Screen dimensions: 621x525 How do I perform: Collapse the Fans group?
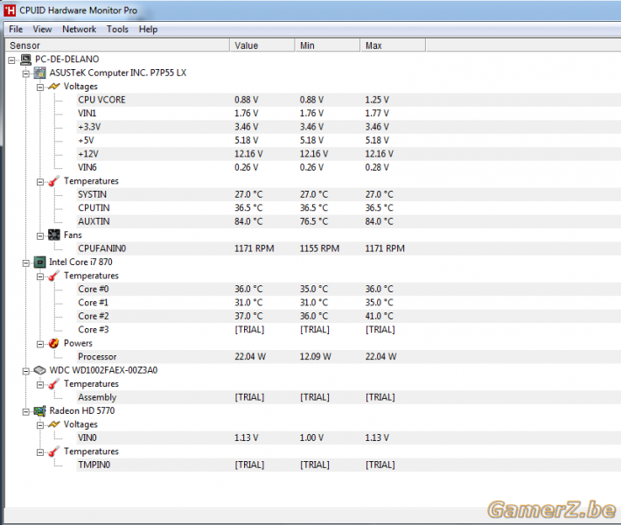coord(40,235)
